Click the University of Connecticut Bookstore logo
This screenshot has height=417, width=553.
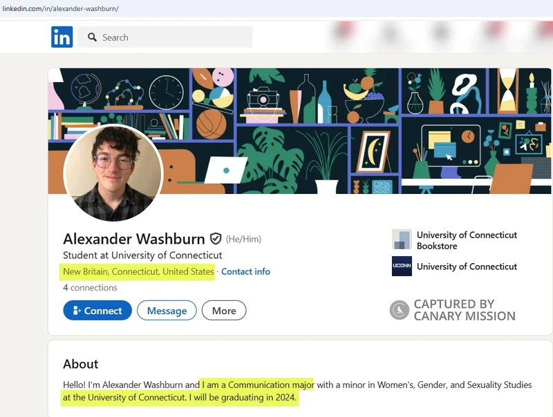point(402,239)
